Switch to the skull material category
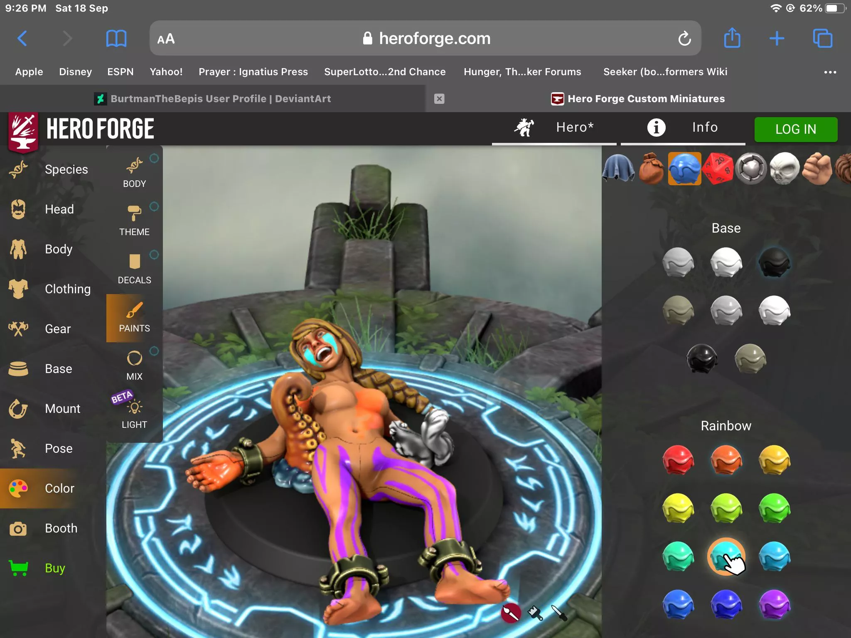The height and width of the screenshot is (638, 851). click(785, 169)
